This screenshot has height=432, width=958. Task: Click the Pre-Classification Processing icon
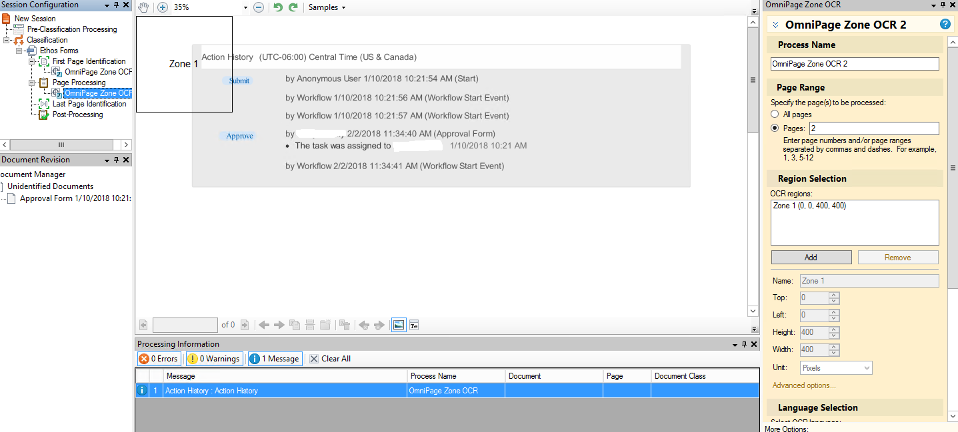tap(19, 29)
